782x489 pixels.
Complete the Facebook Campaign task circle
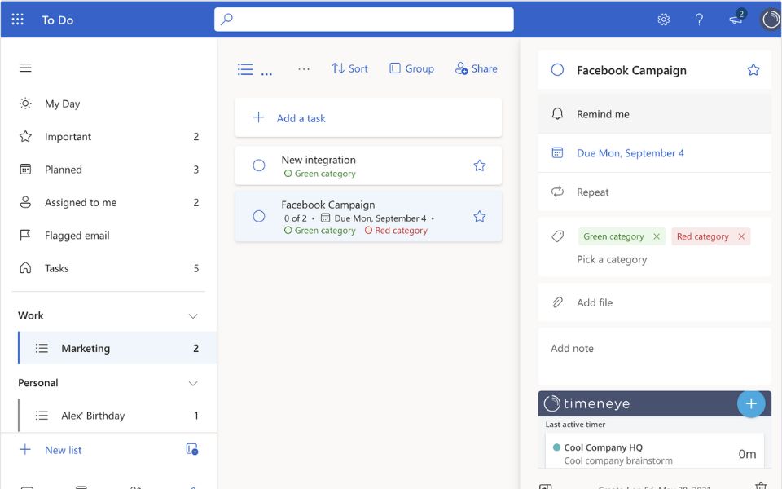tap(259, 217)
